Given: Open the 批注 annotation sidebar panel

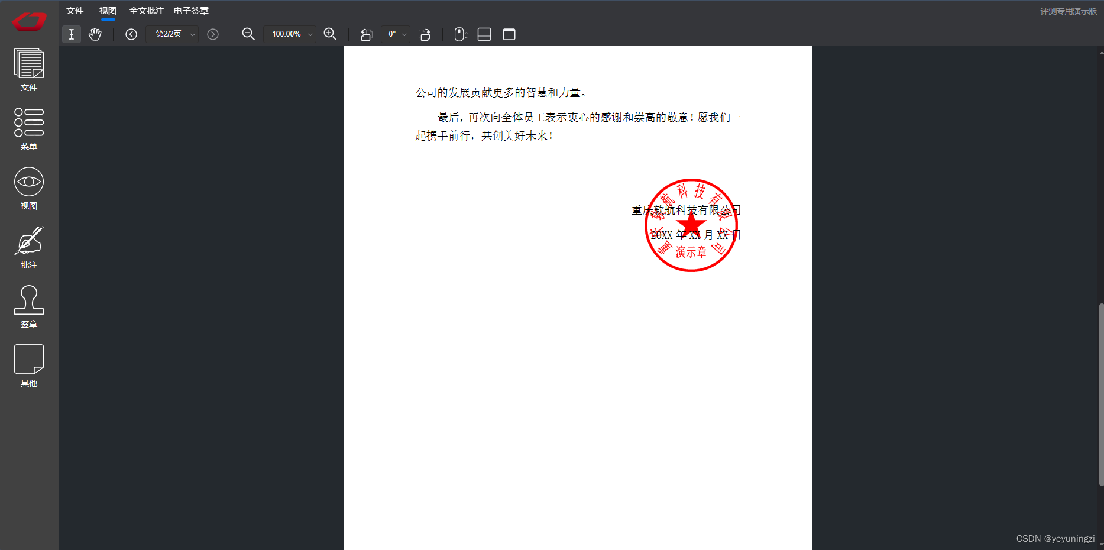Looking at the screenshot, I should point(29,248).
